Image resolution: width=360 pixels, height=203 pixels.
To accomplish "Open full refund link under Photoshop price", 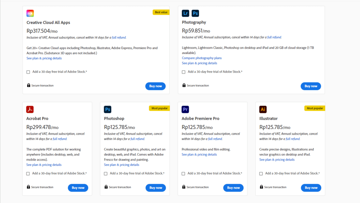I will [x=137, y=139].
